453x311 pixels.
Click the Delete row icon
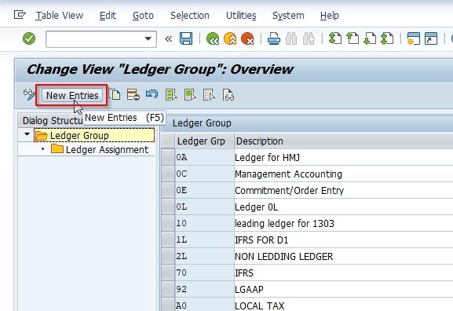(x=133, y=95)
